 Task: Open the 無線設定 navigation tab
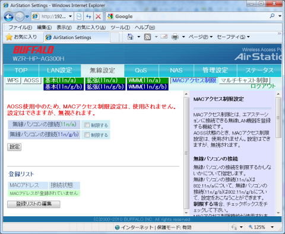tap(102, 70)
